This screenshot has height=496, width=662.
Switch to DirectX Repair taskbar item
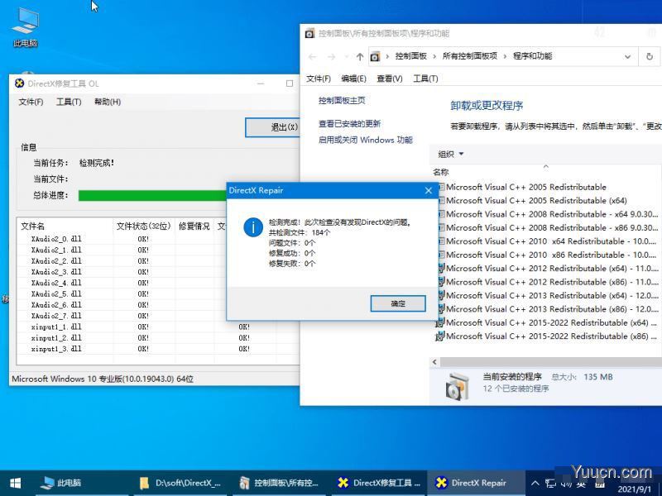click(477, 484)
